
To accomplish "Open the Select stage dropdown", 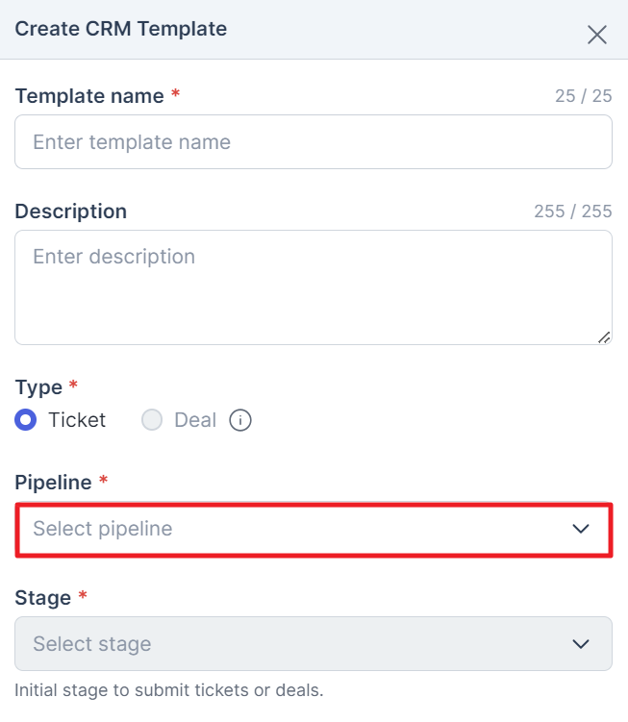I will click(x=314, y=644).
